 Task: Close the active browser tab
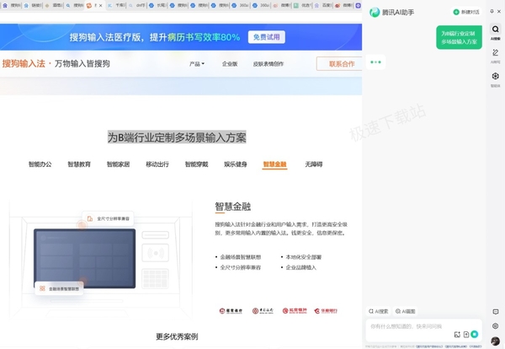101,6
